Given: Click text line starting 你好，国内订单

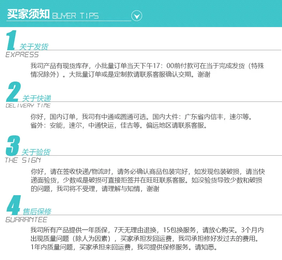Looking at the screenshot, I should 142,117.
